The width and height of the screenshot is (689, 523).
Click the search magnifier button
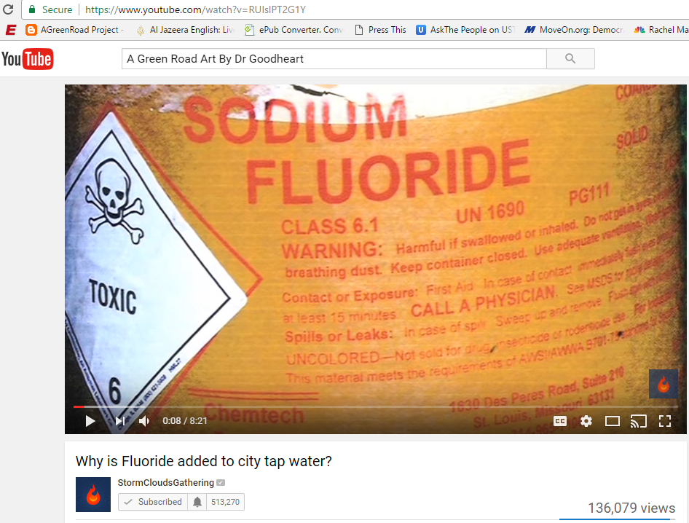pyautogui.click(x=570, y=58)
